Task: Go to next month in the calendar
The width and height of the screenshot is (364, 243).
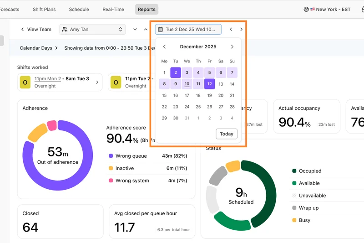Action: (232, 47)
